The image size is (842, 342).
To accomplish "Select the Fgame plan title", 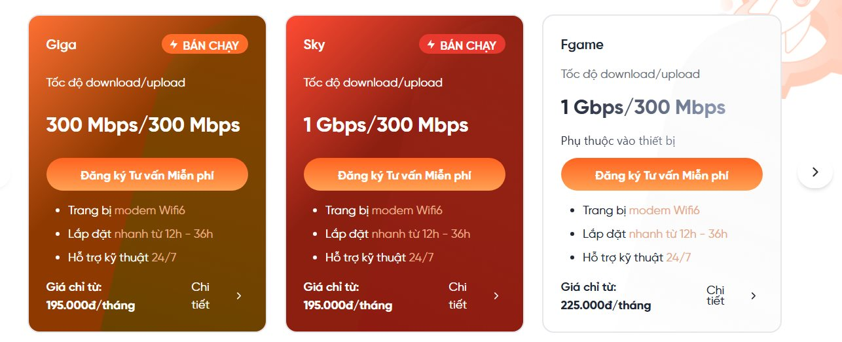I will 582,45.
